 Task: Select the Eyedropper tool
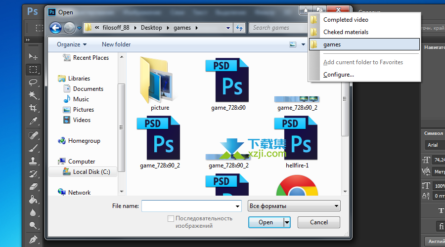pyautogui.click(x=33, y=121)
